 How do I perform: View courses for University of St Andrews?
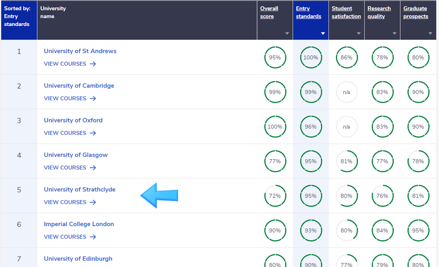(x=70, y=64)
